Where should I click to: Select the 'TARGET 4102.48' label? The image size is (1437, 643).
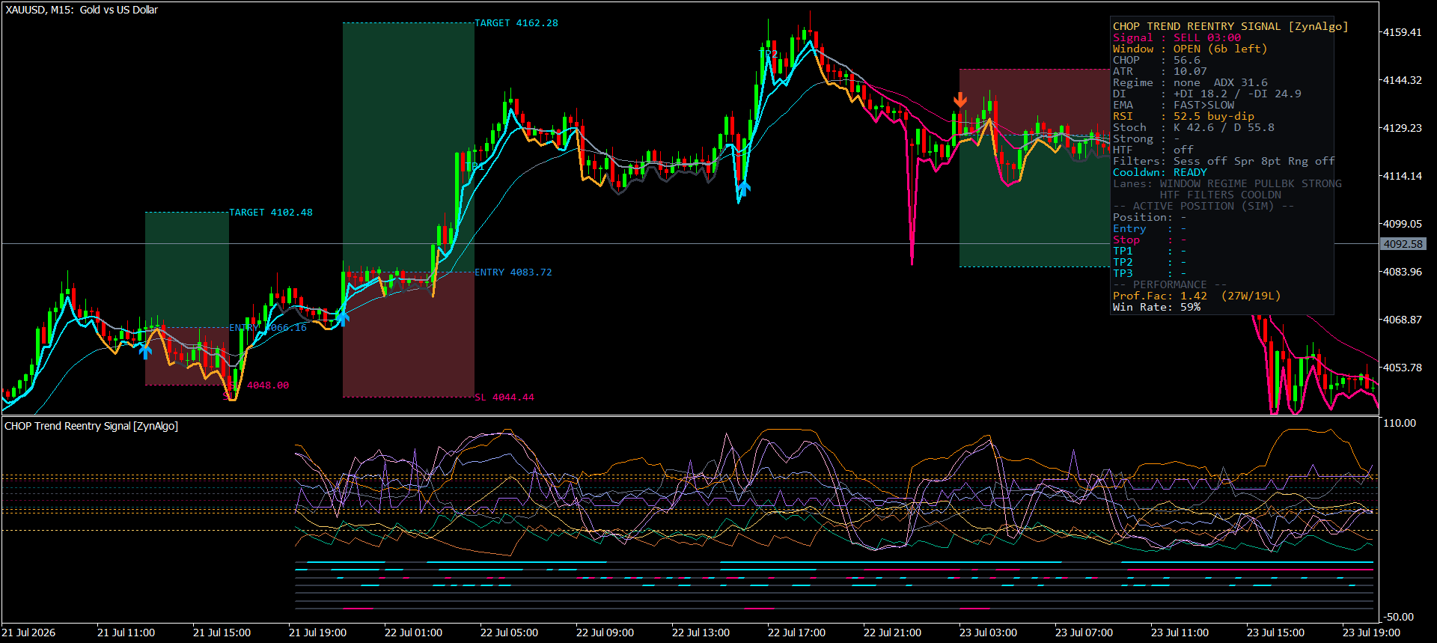271,213
